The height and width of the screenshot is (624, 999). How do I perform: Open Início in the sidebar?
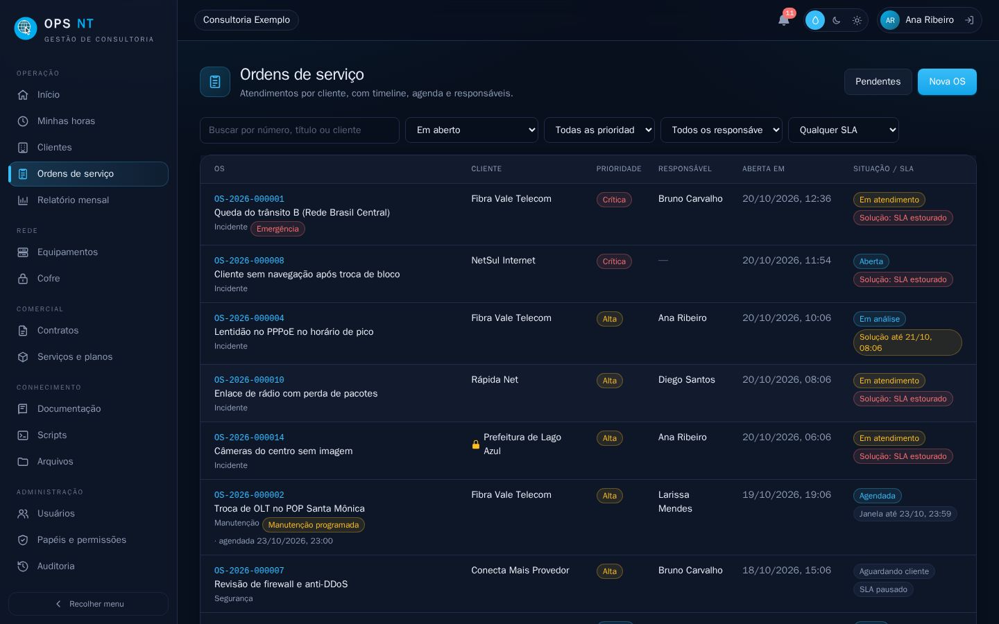click(88, 95)
